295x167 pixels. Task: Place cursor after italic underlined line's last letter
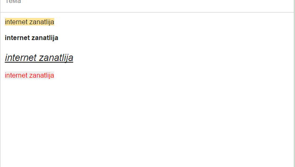point(73,58)
